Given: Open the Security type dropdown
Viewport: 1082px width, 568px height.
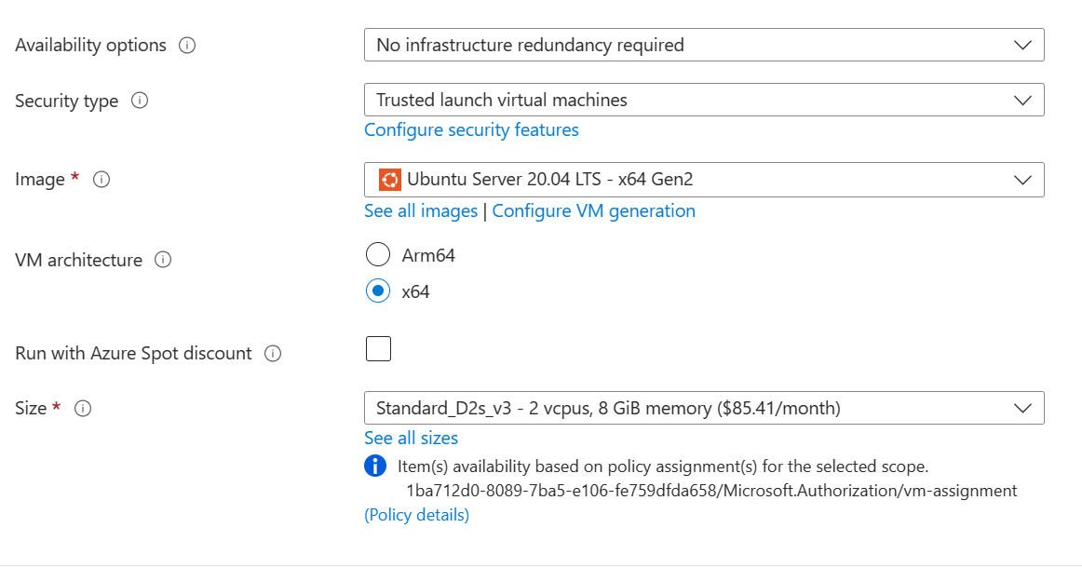Looking at the screenshot, I should (704, 100).
